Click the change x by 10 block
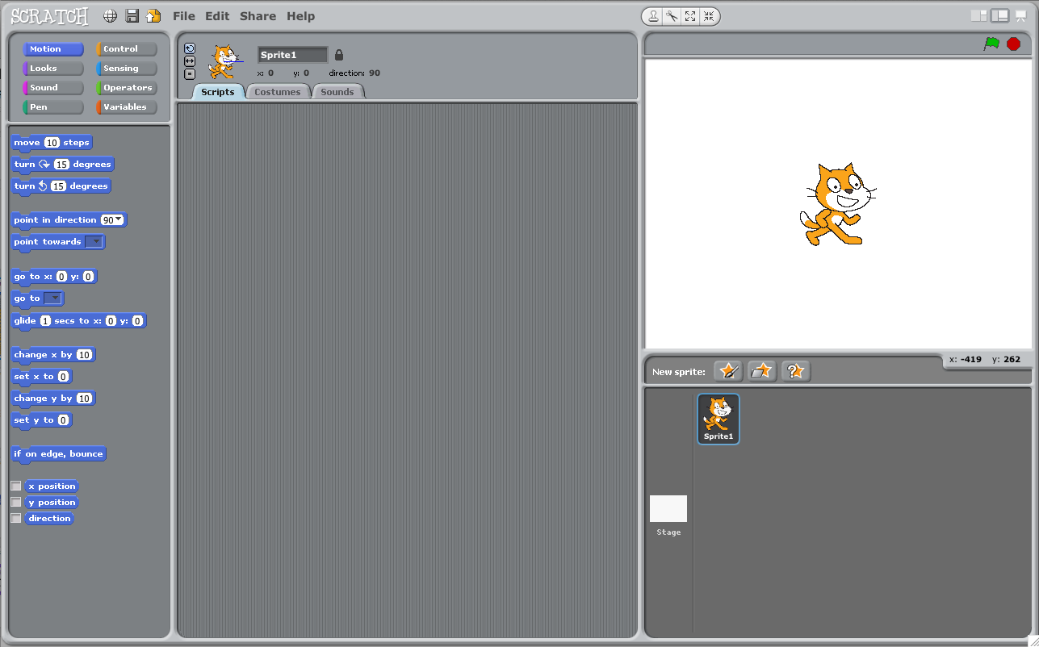This screenshot has width=1039, height=647. coord(53,355)
